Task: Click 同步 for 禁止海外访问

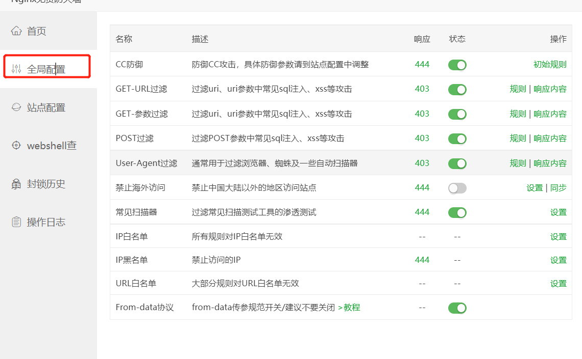Action: pyautogui.click(x=558, y=187)
